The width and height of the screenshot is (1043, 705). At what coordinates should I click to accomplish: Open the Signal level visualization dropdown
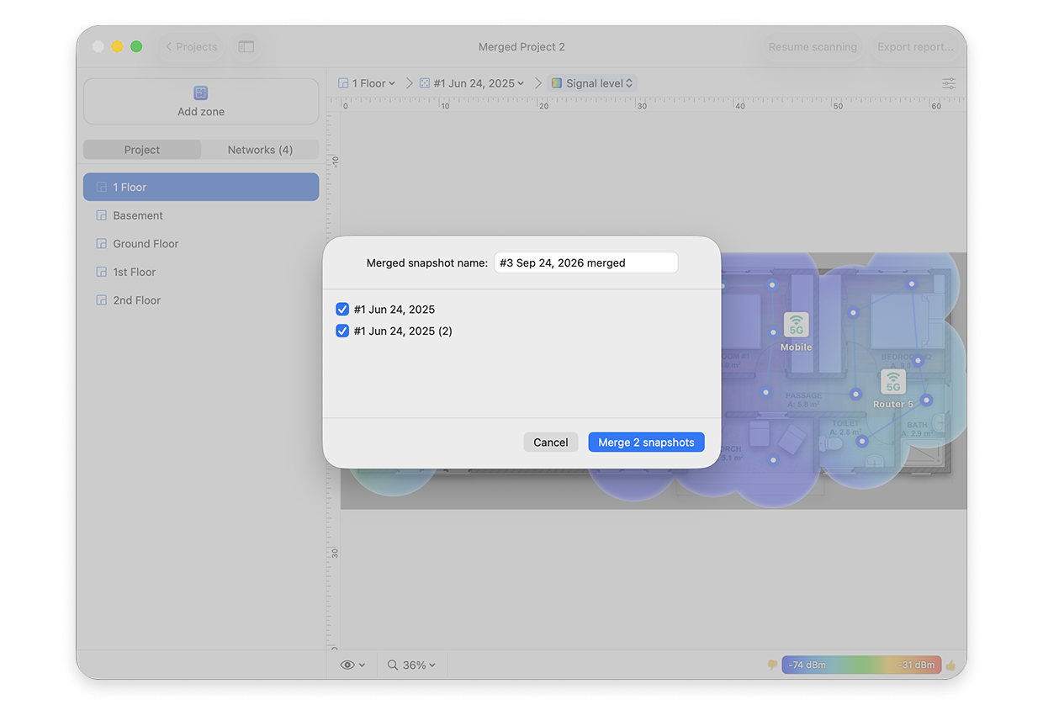click(x=592, y=83)
